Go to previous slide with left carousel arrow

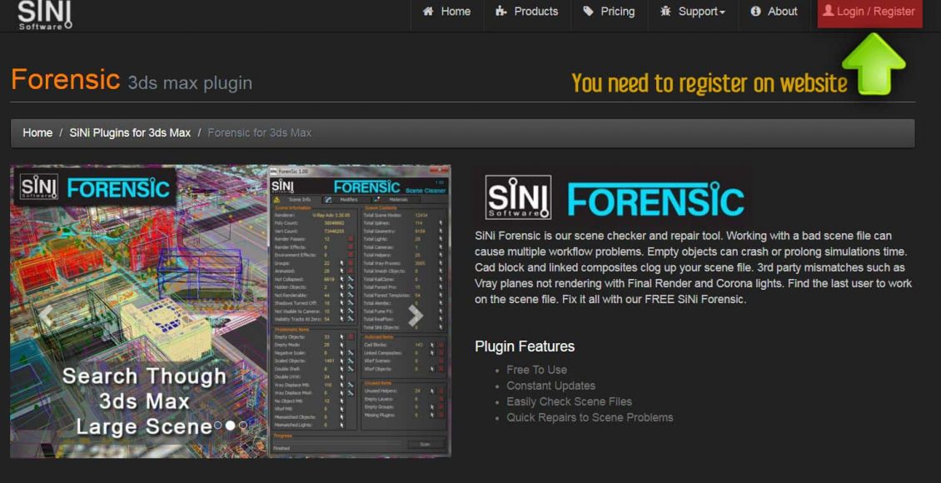(x=48, y=315)
